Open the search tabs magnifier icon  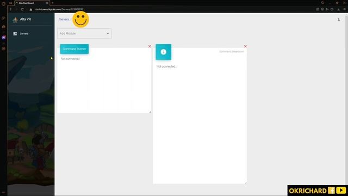322,3
